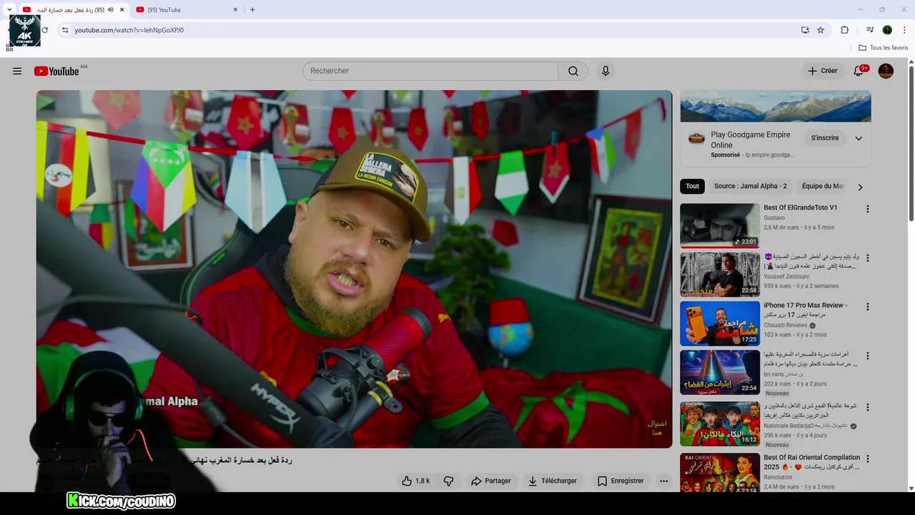915x515 pixels.
Task: Click into the Rechercher search field
Action: [430, 71]
